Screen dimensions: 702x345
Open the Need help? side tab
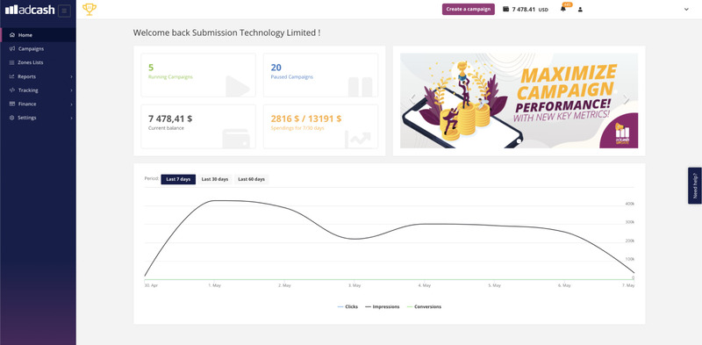click(695, 185)
